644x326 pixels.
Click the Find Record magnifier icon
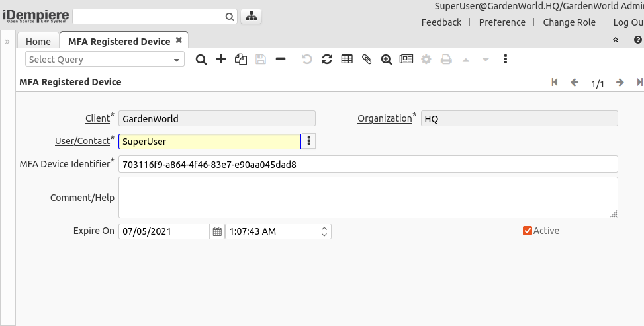pyautogui.click(x=201, y=60)
